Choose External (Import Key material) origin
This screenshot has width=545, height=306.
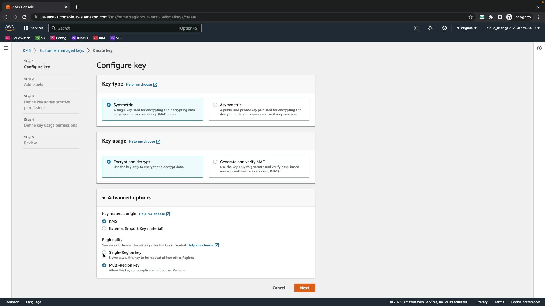tap(104, 228)
